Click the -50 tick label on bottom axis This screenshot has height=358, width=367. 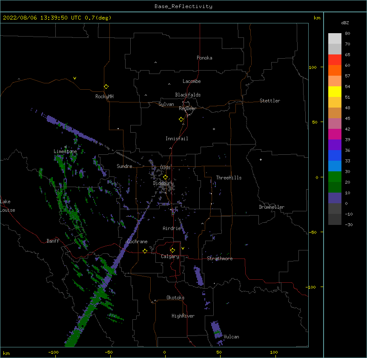[x=109, y=352]
